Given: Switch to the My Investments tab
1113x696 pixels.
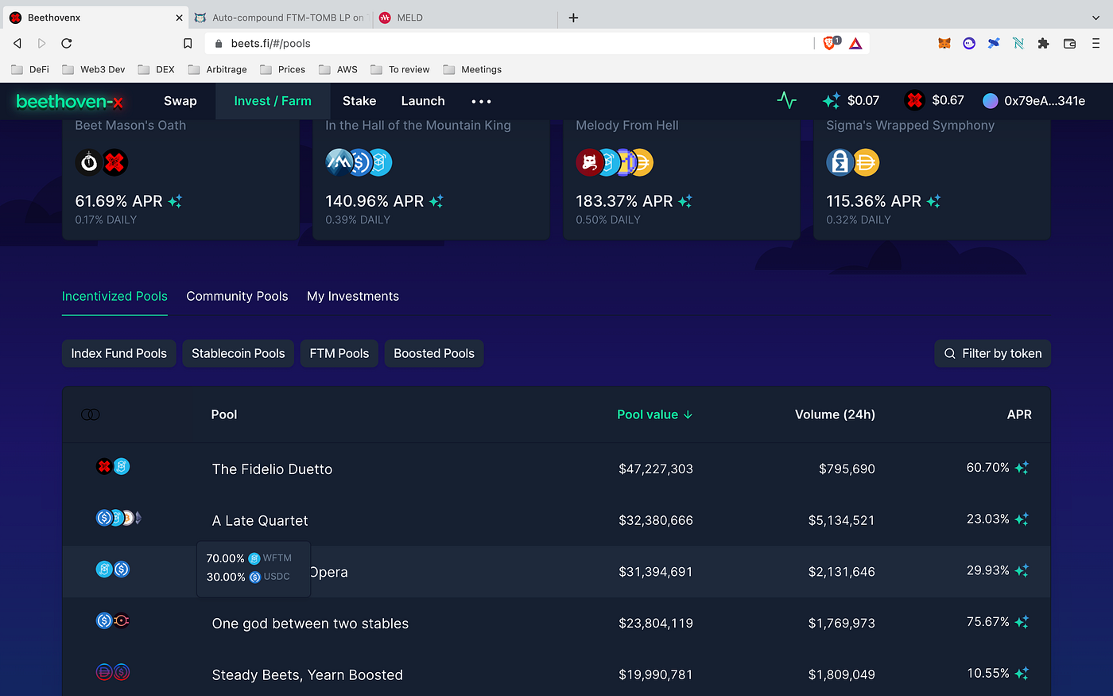Looking at the screenshot, I should click(353, 296).
